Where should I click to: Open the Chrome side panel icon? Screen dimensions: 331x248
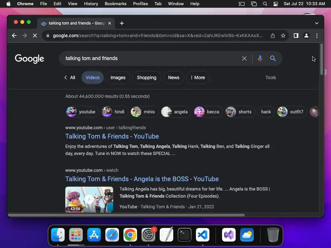click(296, 36)
